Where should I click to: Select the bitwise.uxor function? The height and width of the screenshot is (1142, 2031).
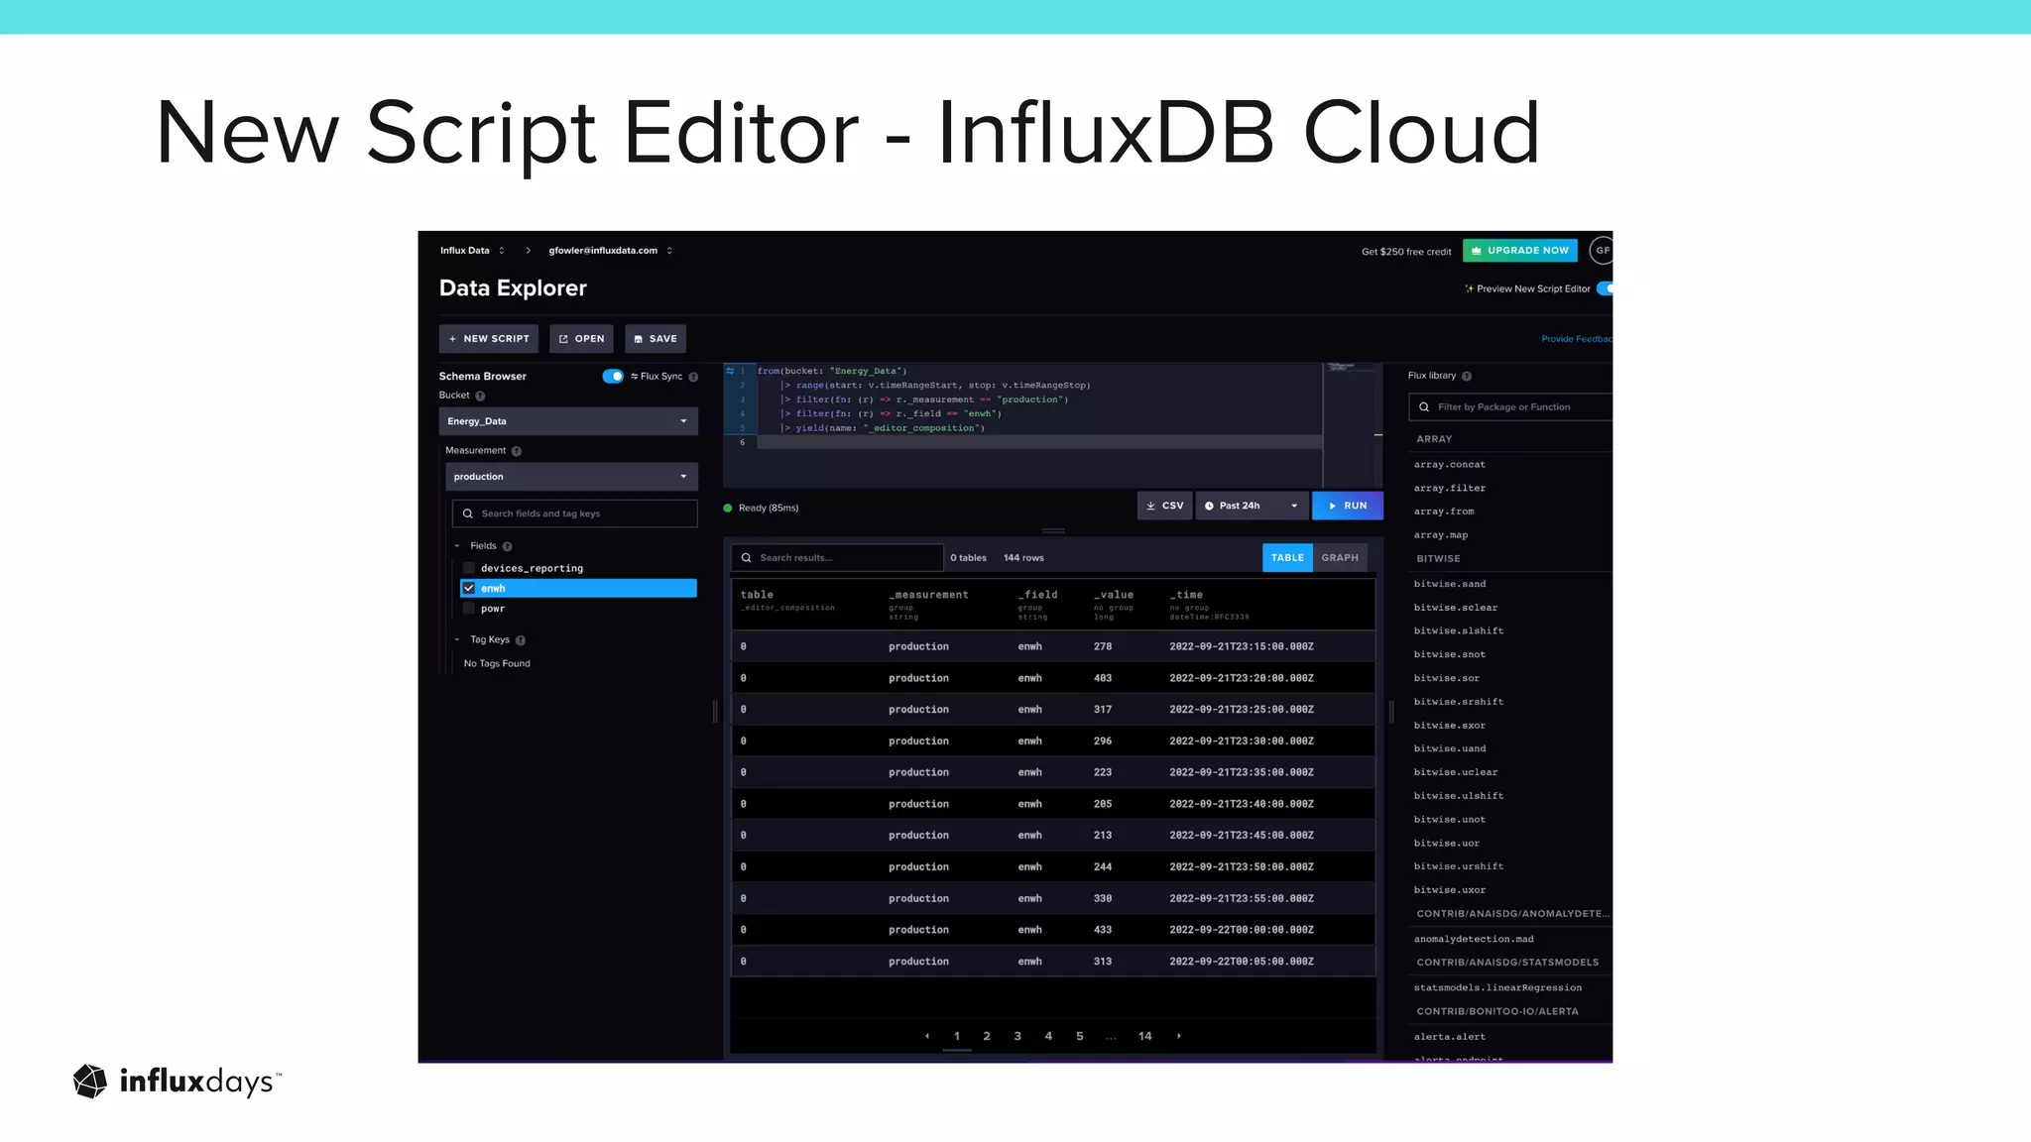[x=1450, y=890]
